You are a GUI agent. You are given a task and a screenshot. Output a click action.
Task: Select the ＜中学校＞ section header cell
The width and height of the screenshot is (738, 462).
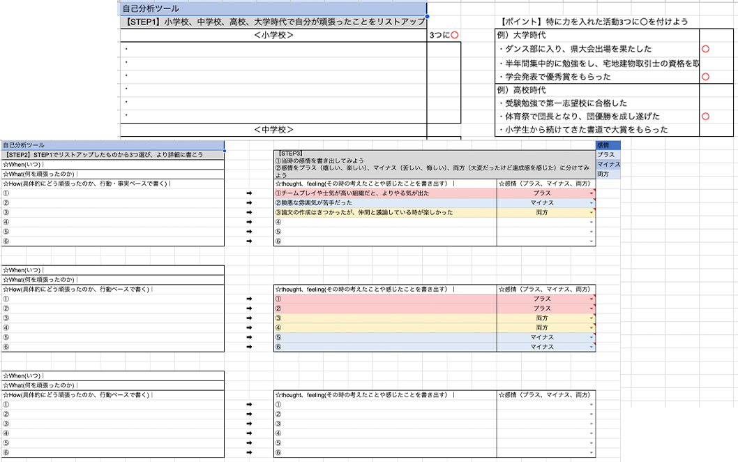tap(273, 130)
